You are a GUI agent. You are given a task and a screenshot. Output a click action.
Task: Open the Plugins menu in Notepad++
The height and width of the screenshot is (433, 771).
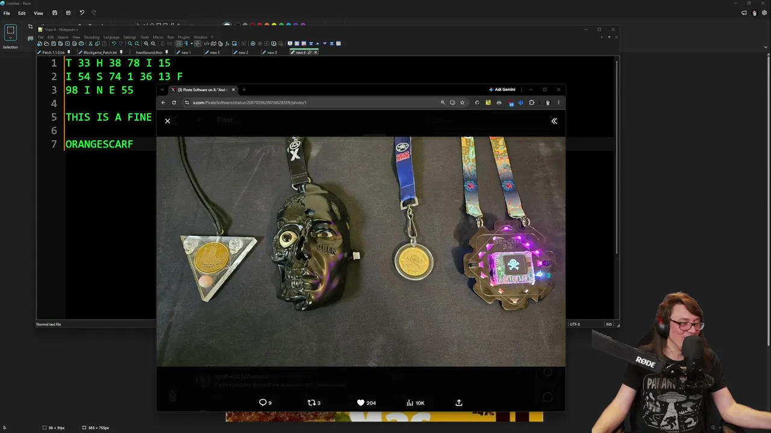click(x=184, y=37)
